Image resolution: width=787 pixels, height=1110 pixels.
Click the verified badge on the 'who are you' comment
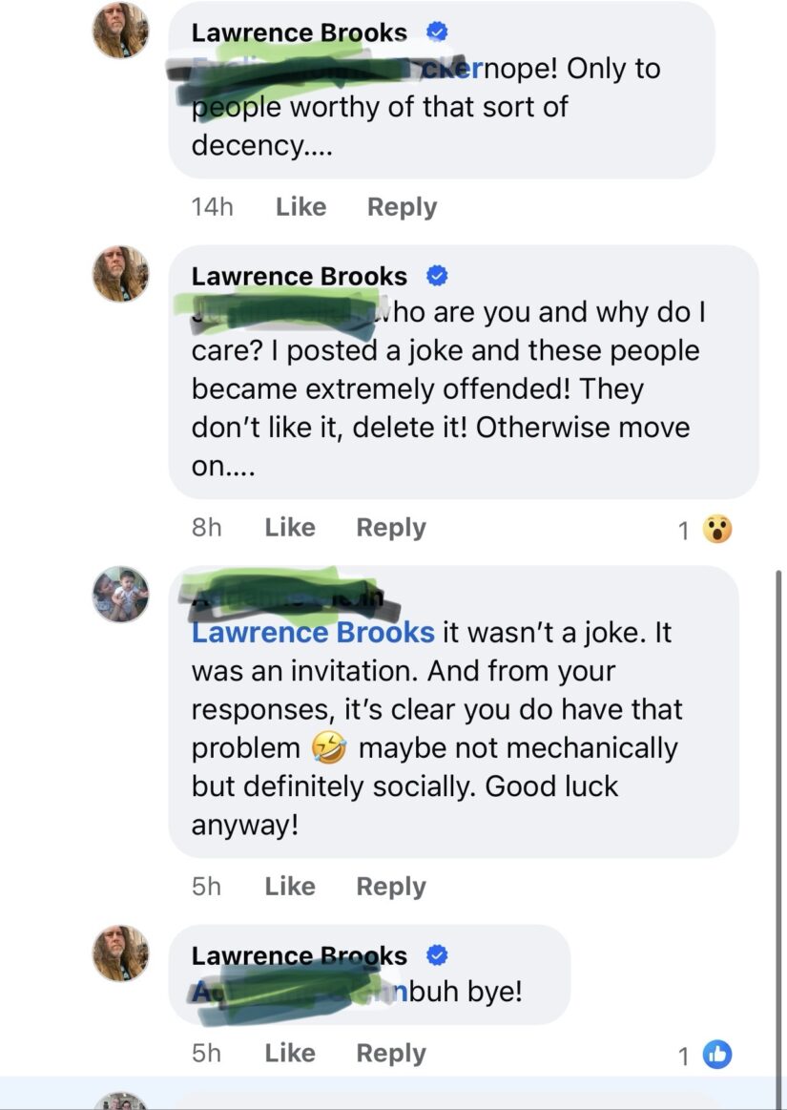pyautogui.click(x=437, y=276)
